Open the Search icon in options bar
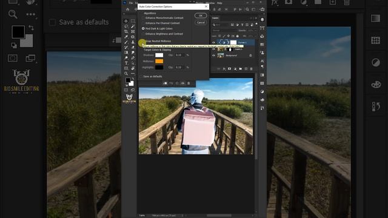This screenshot has height=218, width=388. 247,10
